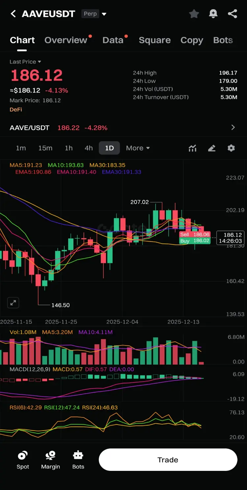Screen dimensions: 247x490
Task: Open chart indicators icon
Action: (x=192, y=148)
